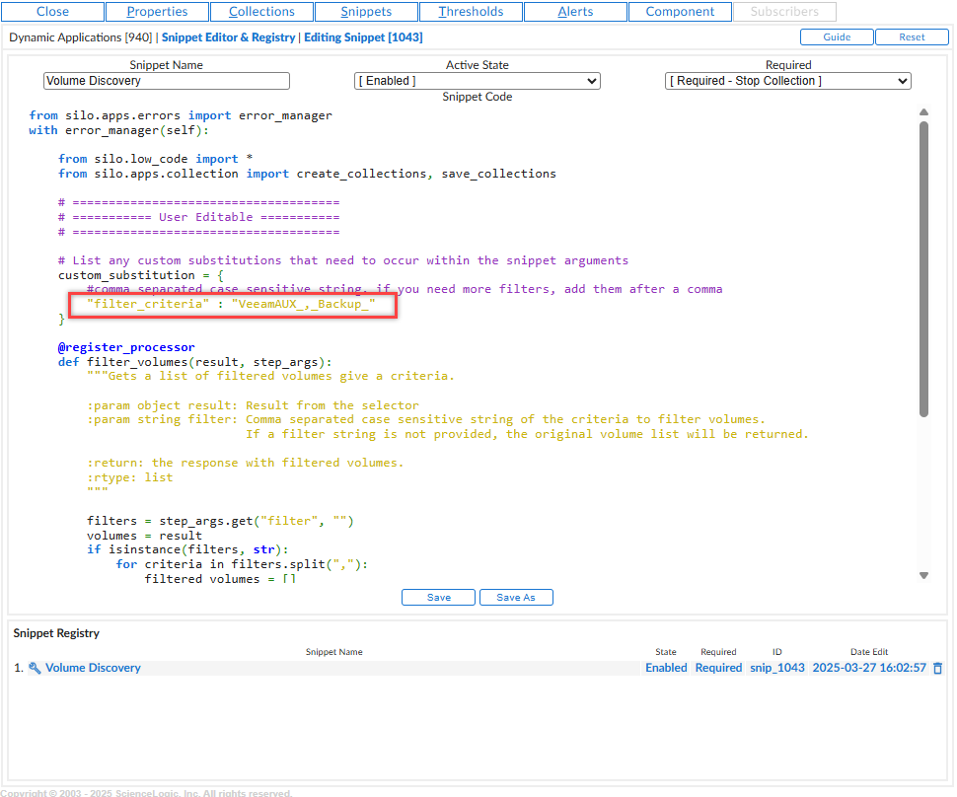Click the 'User Editable' comment line
This screenshot has width=957, height=797.
[199, 217]
